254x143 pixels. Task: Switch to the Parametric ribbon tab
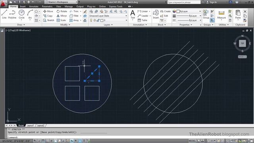tap(47, 6)
